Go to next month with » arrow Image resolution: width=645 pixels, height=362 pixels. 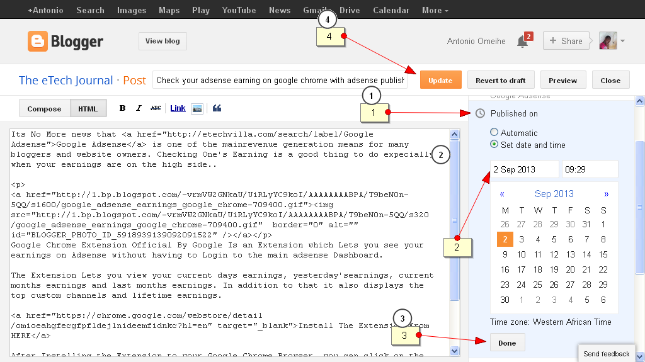607,194
